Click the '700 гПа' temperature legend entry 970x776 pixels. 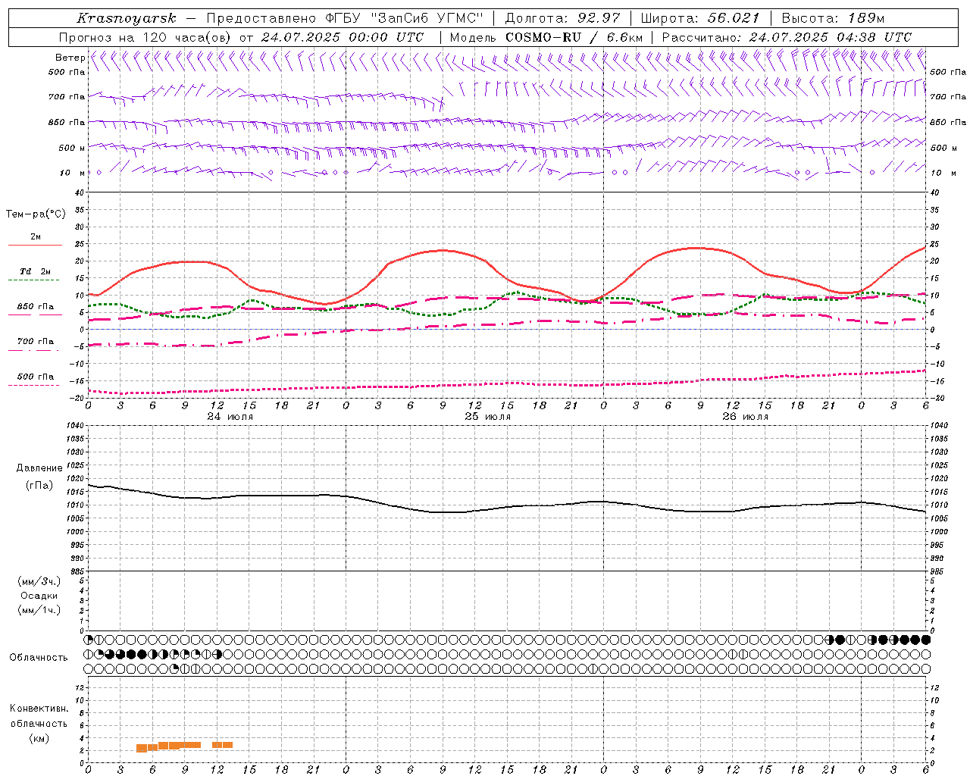pyautogui.click(x=35, y=342)
